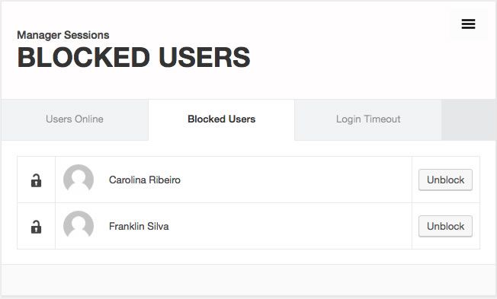Click the lock cell in Carolina's row
The image size is (497, 299).
pyautogui.click(x=36, y=180)
